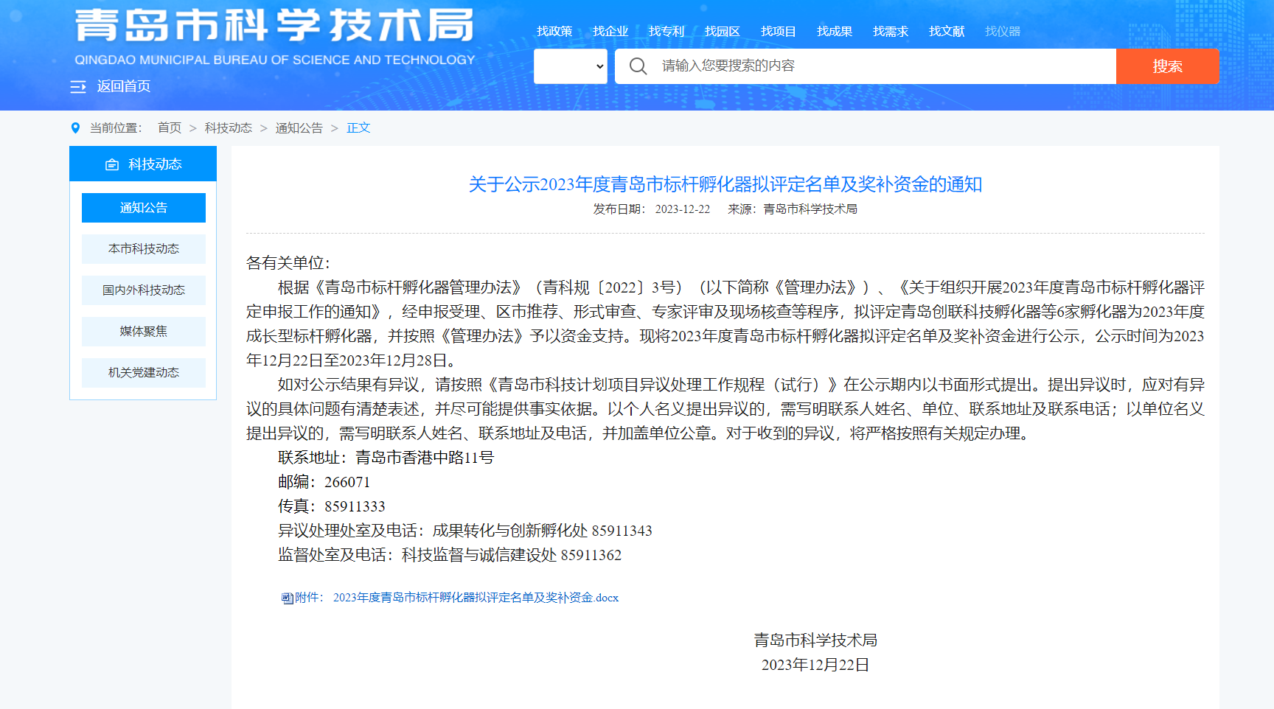The height and width of the screenshot is (709, 1274).
Task: Select 通知公告 in the sidebar
Action: coord(144,208)
